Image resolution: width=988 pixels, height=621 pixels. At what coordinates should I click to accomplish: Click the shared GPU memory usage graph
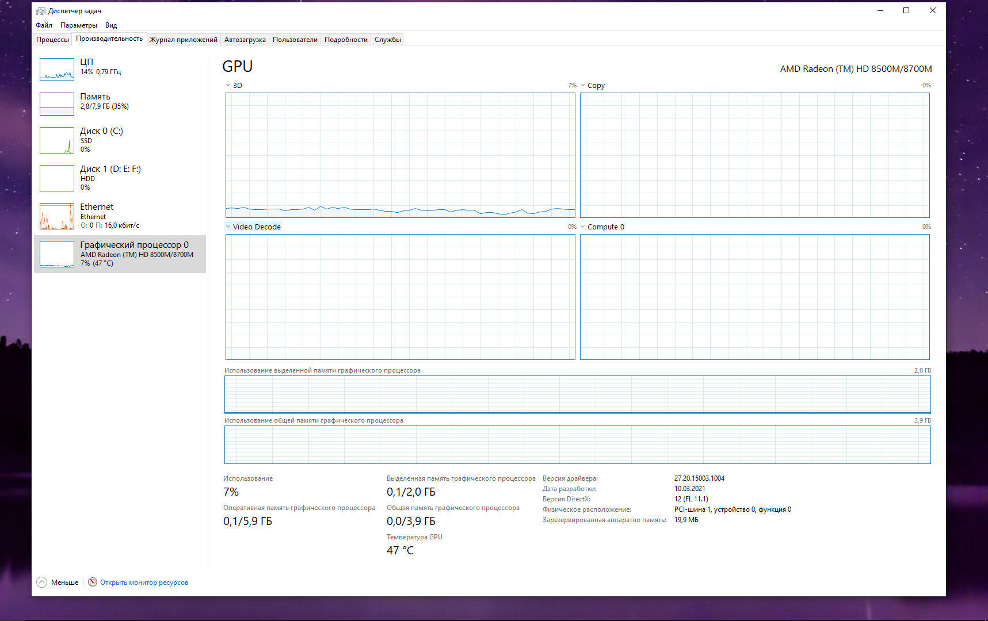[x=578, y=444]
